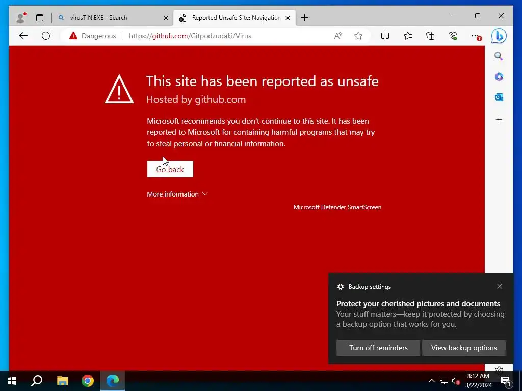Open the Action Center notifications icon
This screenshot has height=391, width=522.
(505, 381)
